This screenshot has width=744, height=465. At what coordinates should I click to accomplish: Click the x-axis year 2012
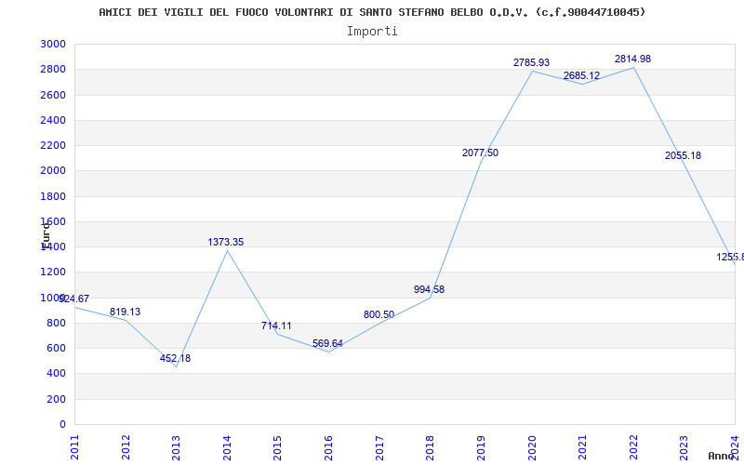(x=126, y=447)
